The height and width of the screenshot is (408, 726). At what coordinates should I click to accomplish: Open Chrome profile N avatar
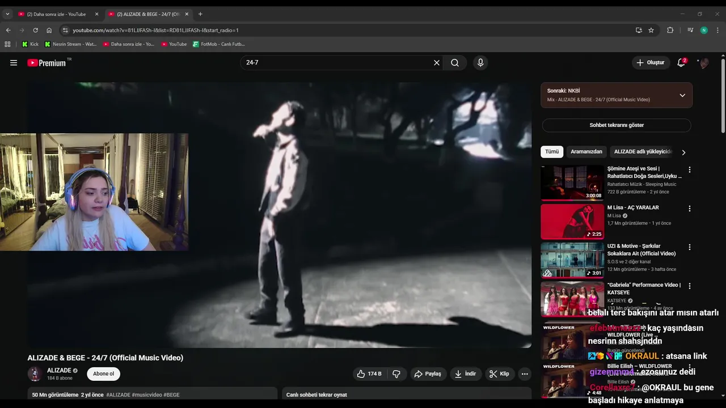click(x=704, y=30)
